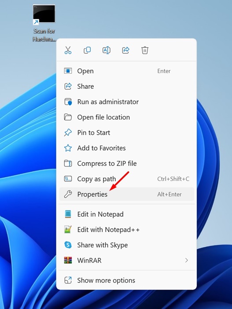Viewport: 232px width, 309px height.
Task: Select Run as administrator
Action: click(x=127, y=102)
